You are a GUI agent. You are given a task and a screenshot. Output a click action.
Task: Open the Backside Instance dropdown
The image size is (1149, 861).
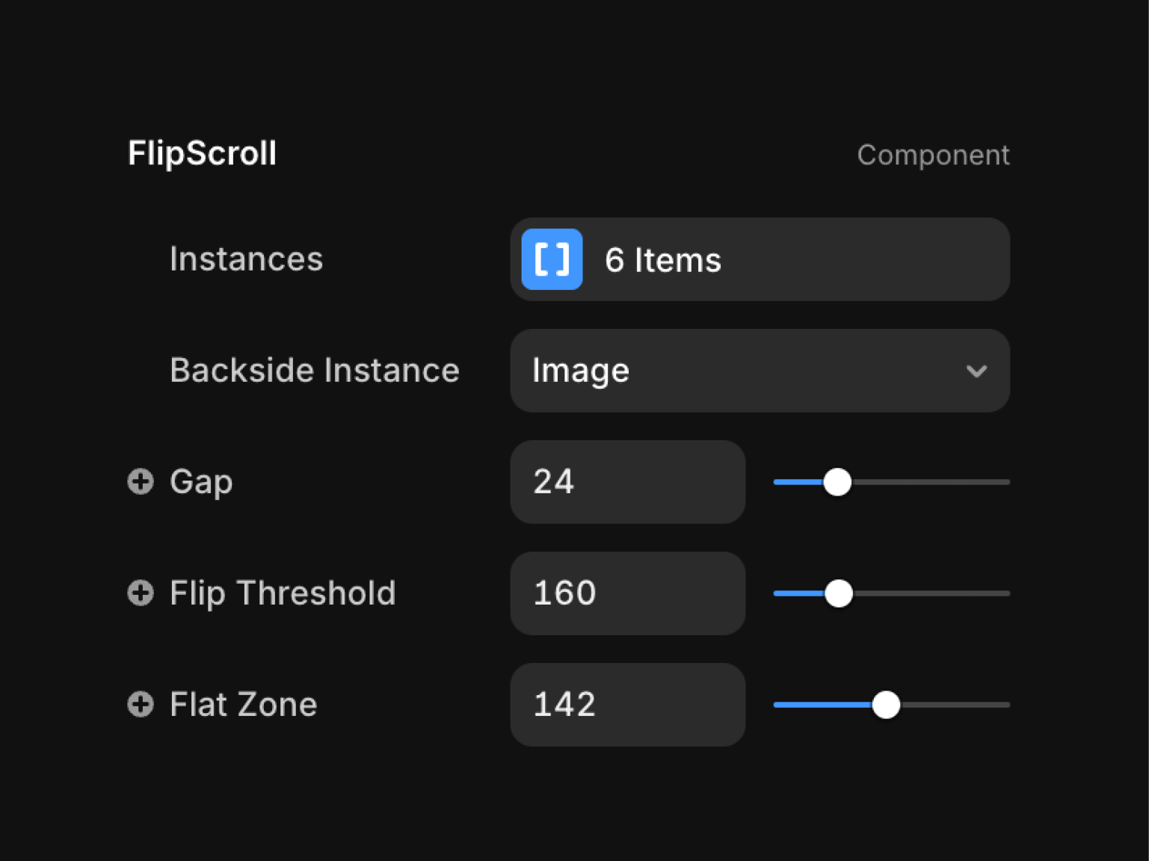[x=760, y=371]
